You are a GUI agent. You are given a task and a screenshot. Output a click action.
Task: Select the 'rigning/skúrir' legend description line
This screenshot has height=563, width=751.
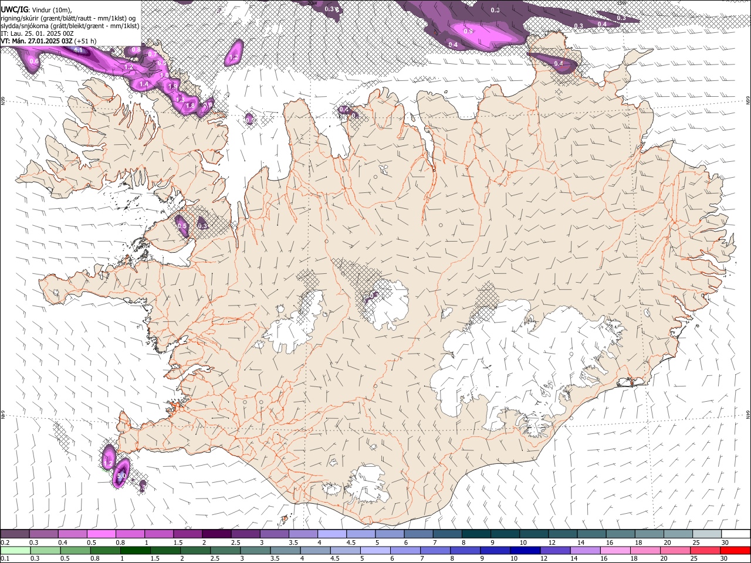click(x=68, y=18)
